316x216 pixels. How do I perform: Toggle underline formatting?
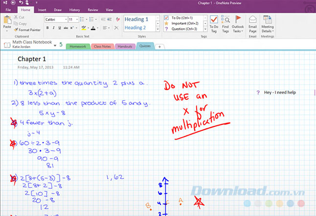click(x=60, y=28)
